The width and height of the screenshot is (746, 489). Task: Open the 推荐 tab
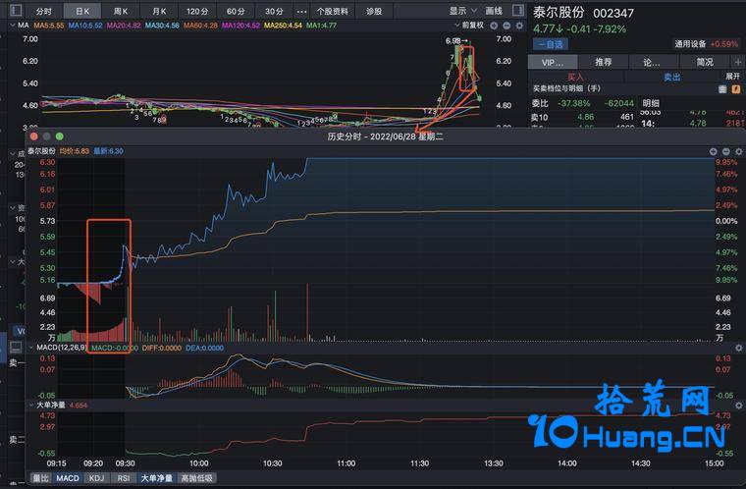click(x=604, y=62)
